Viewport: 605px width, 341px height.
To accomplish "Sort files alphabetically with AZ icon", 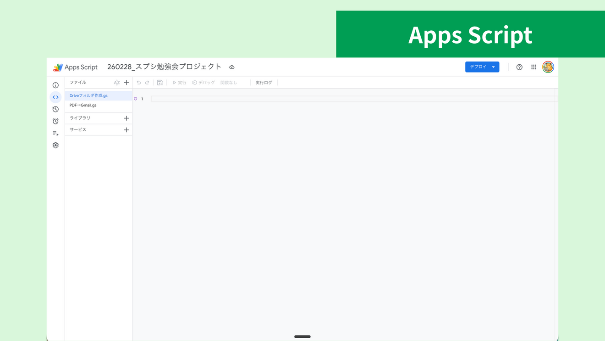I will tap(117, 83).
